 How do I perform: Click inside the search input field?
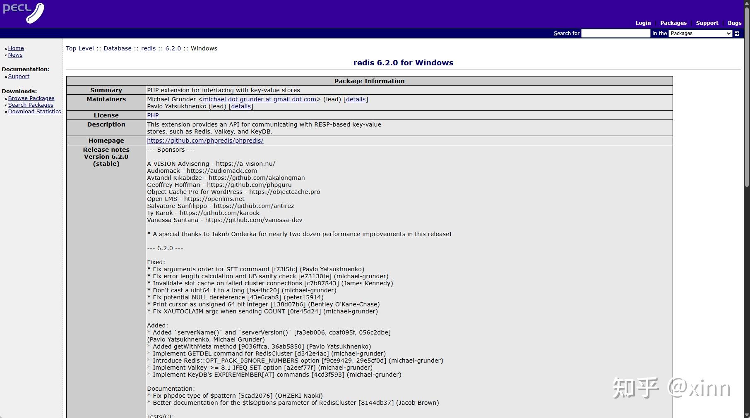615,33
